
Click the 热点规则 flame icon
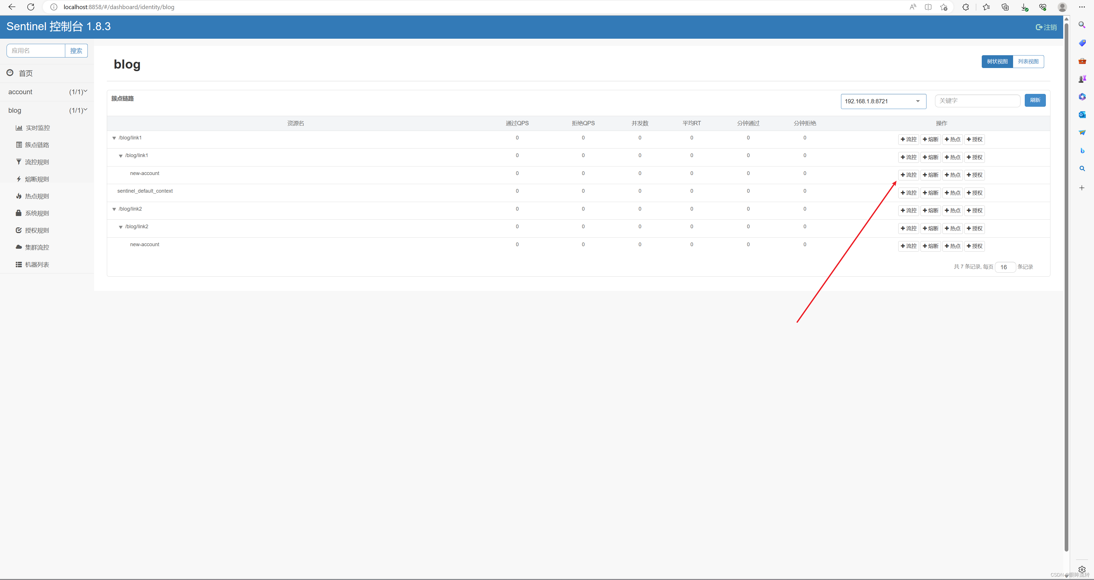pos(19,196)
